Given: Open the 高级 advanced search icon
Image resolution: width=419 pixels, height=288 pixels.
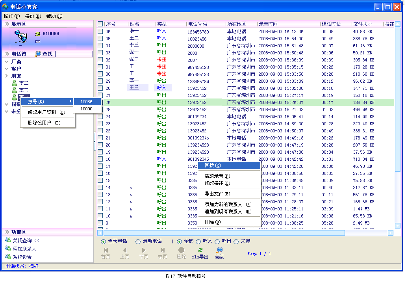Looking at the screenshot, I should (219, 250).
